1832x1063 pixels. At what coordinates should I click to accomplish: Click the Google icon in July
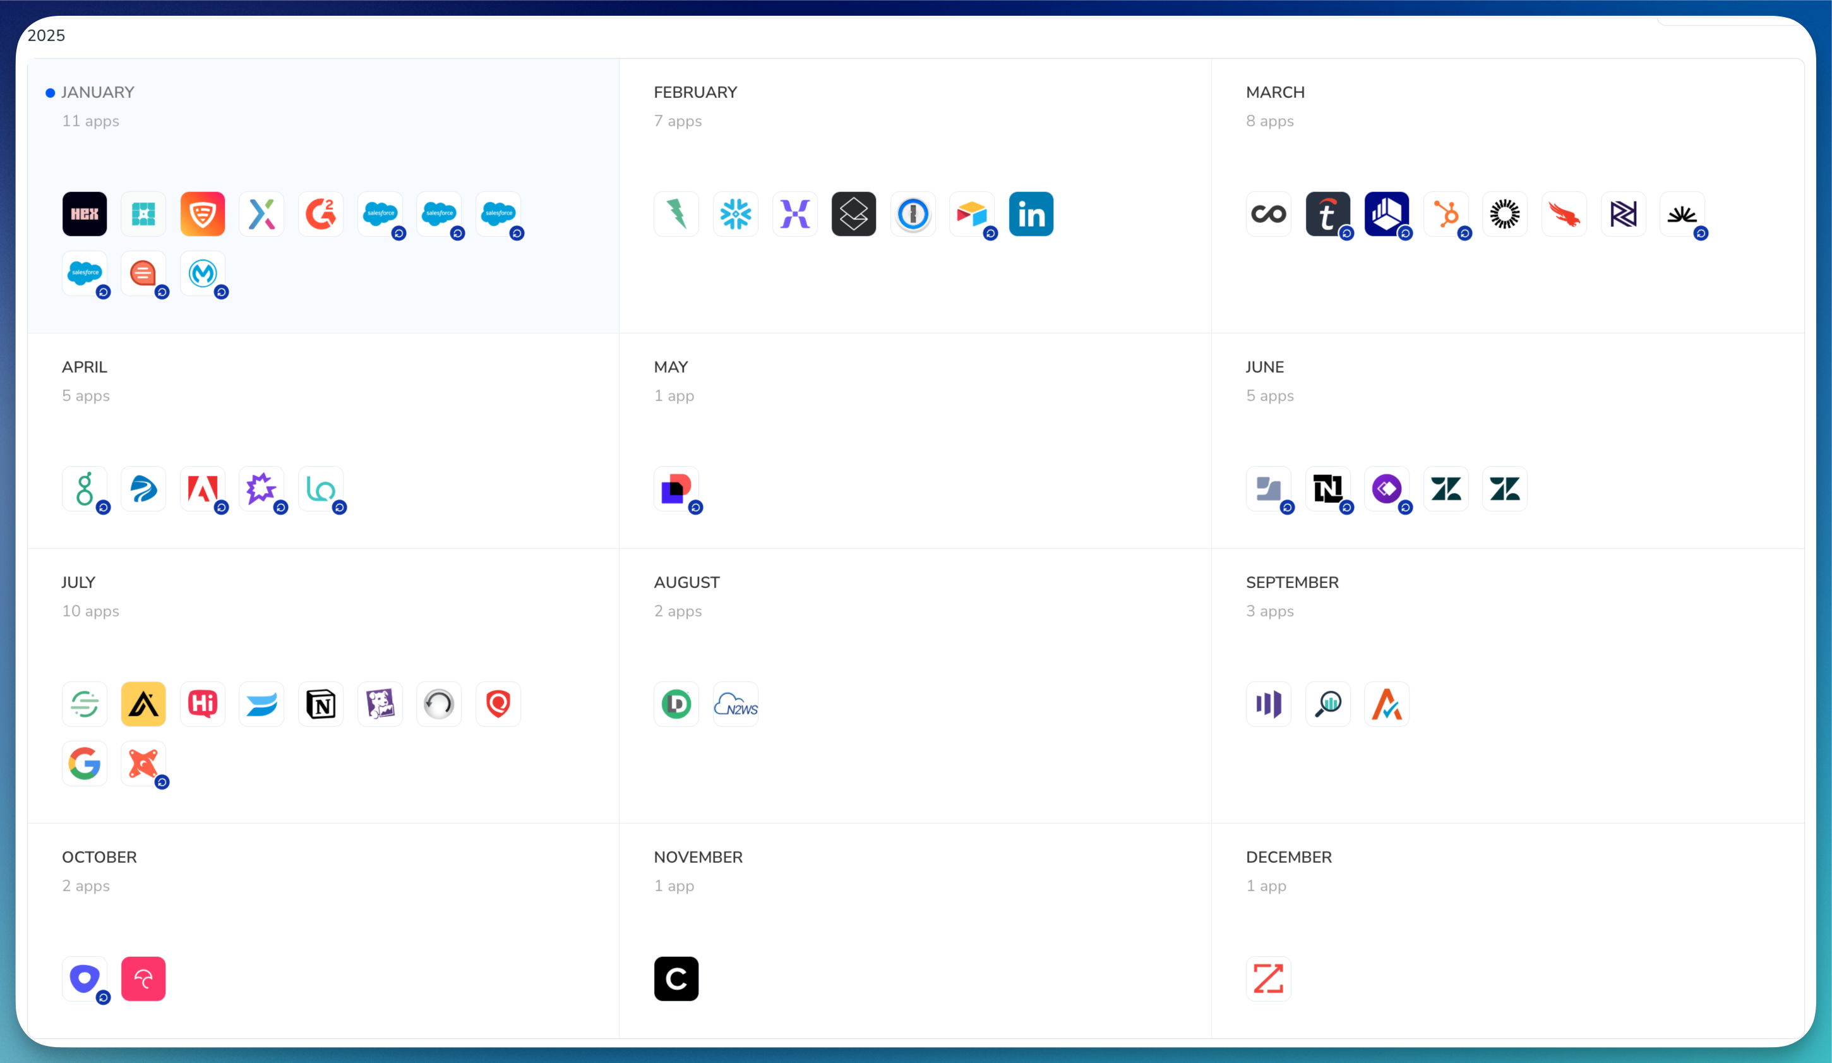pyautogui.click(x=85, y=764)
